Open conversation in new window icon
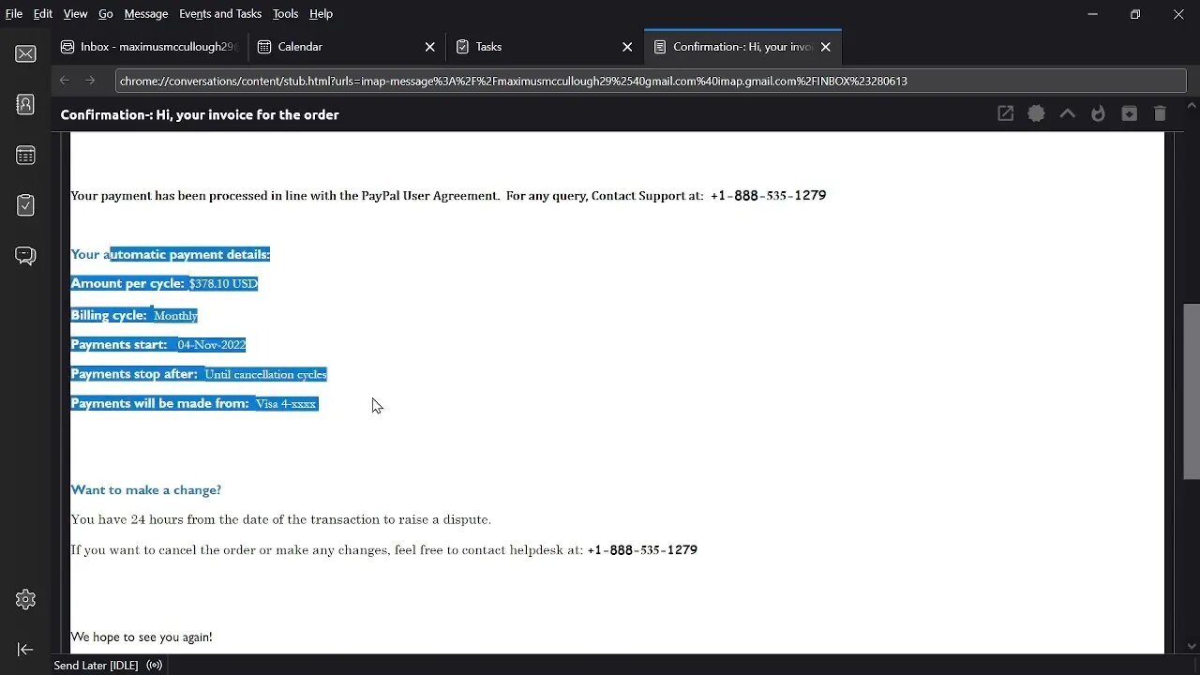Viewport: 1200px width, 675px height. [x=1006, y=113]
